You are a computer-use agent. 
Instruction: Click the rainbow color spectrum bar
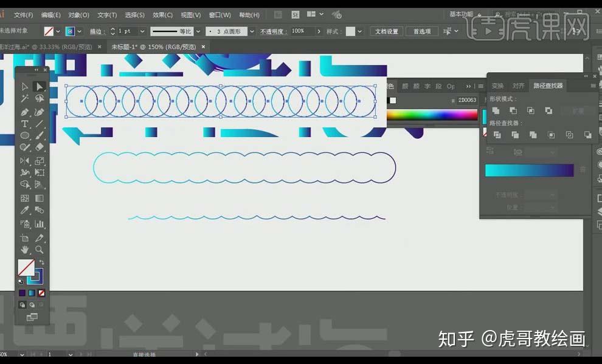[432, 115]
